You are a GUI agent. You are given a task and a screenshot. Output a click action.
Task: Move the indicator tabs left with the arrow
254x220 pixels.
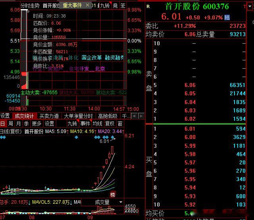point(134,116)
